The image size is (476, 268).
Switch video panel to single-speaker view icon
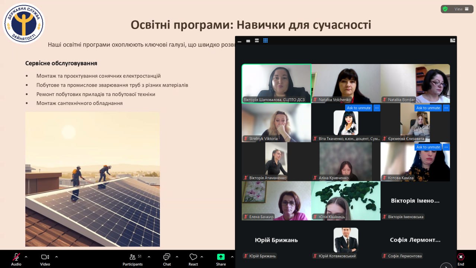point(248,41)
